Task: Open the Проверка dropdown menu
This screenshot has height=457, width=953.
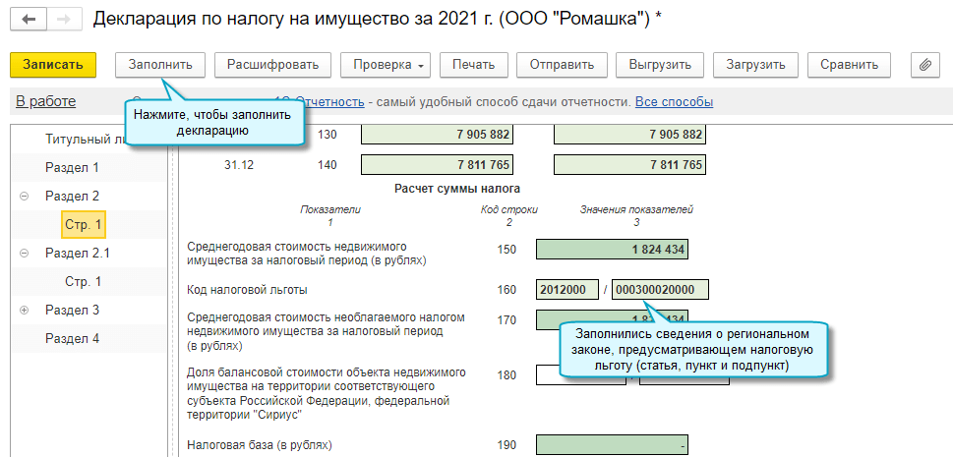Action: click(386, 65)
